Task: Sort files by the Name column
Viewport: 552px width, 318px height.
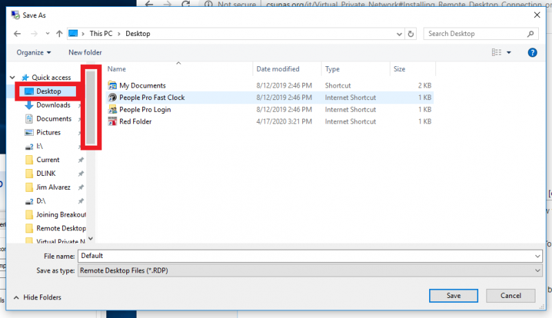Action: click(117, 69)
